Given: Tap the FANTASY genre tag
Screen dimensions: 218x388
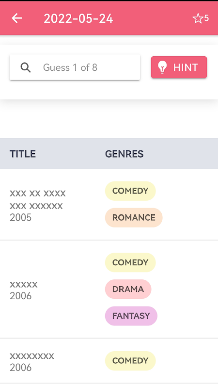Looking at the screenshot, I should coord(131,316).
